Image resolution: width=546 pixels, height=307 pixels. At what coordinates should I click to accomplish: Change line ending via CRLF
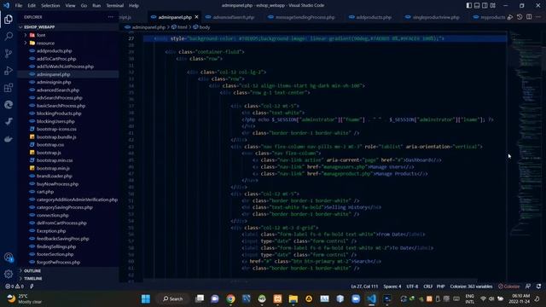(x=428, y=287)
